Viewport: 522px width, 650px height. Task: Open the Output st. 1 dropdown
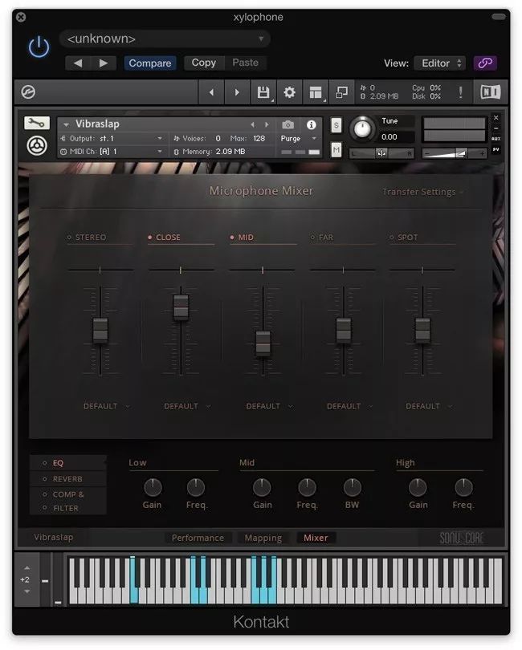111,139
